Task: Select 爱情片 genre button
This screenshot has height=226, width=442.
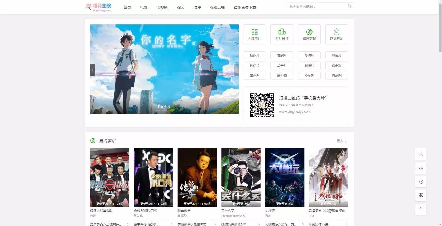Action: (x=309, y=55)
